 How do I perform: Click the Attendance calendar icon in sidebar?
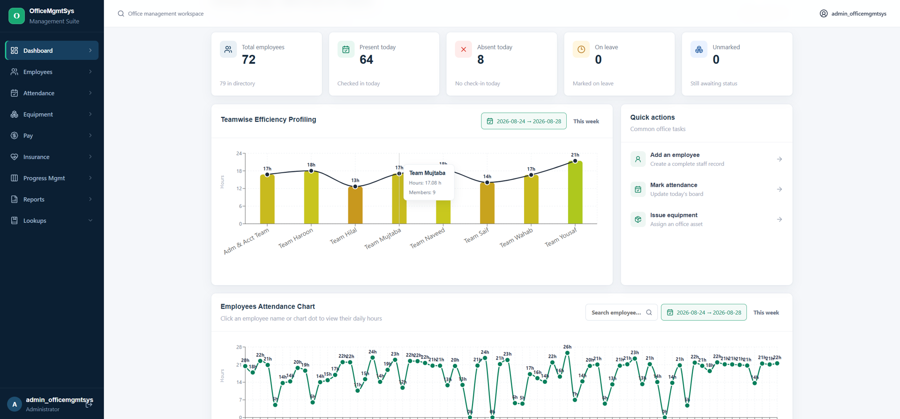[15, 93]
